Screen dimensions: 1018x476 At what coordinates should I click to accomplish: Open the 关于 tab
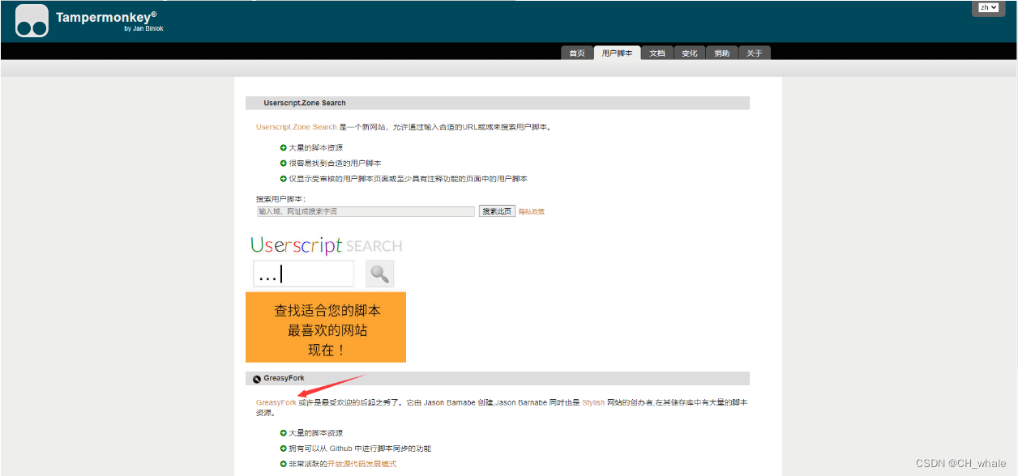point(754,52)
